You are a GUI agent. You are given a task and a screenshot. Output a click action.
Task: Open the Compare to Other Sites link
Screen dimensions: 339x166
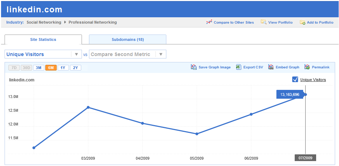pos(234,22)
